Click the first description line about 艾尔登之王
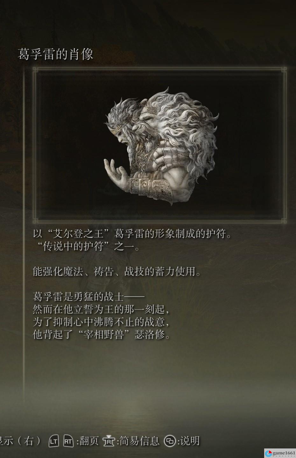 132,234
